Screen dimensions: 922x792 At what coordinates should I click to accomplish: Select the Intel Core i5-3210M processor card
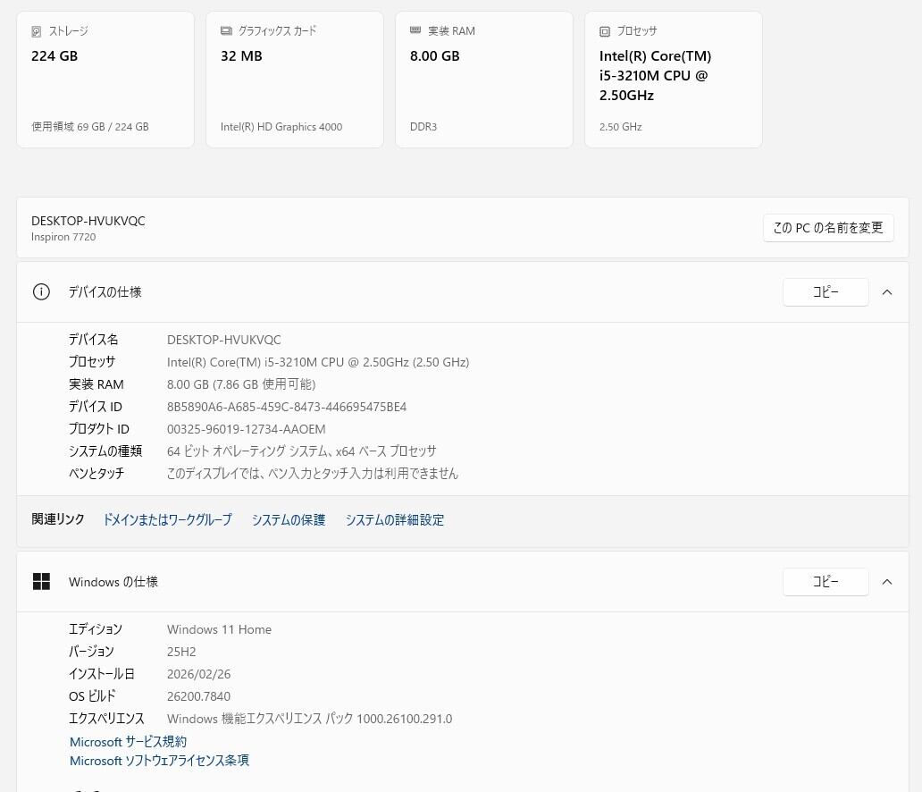674,80
